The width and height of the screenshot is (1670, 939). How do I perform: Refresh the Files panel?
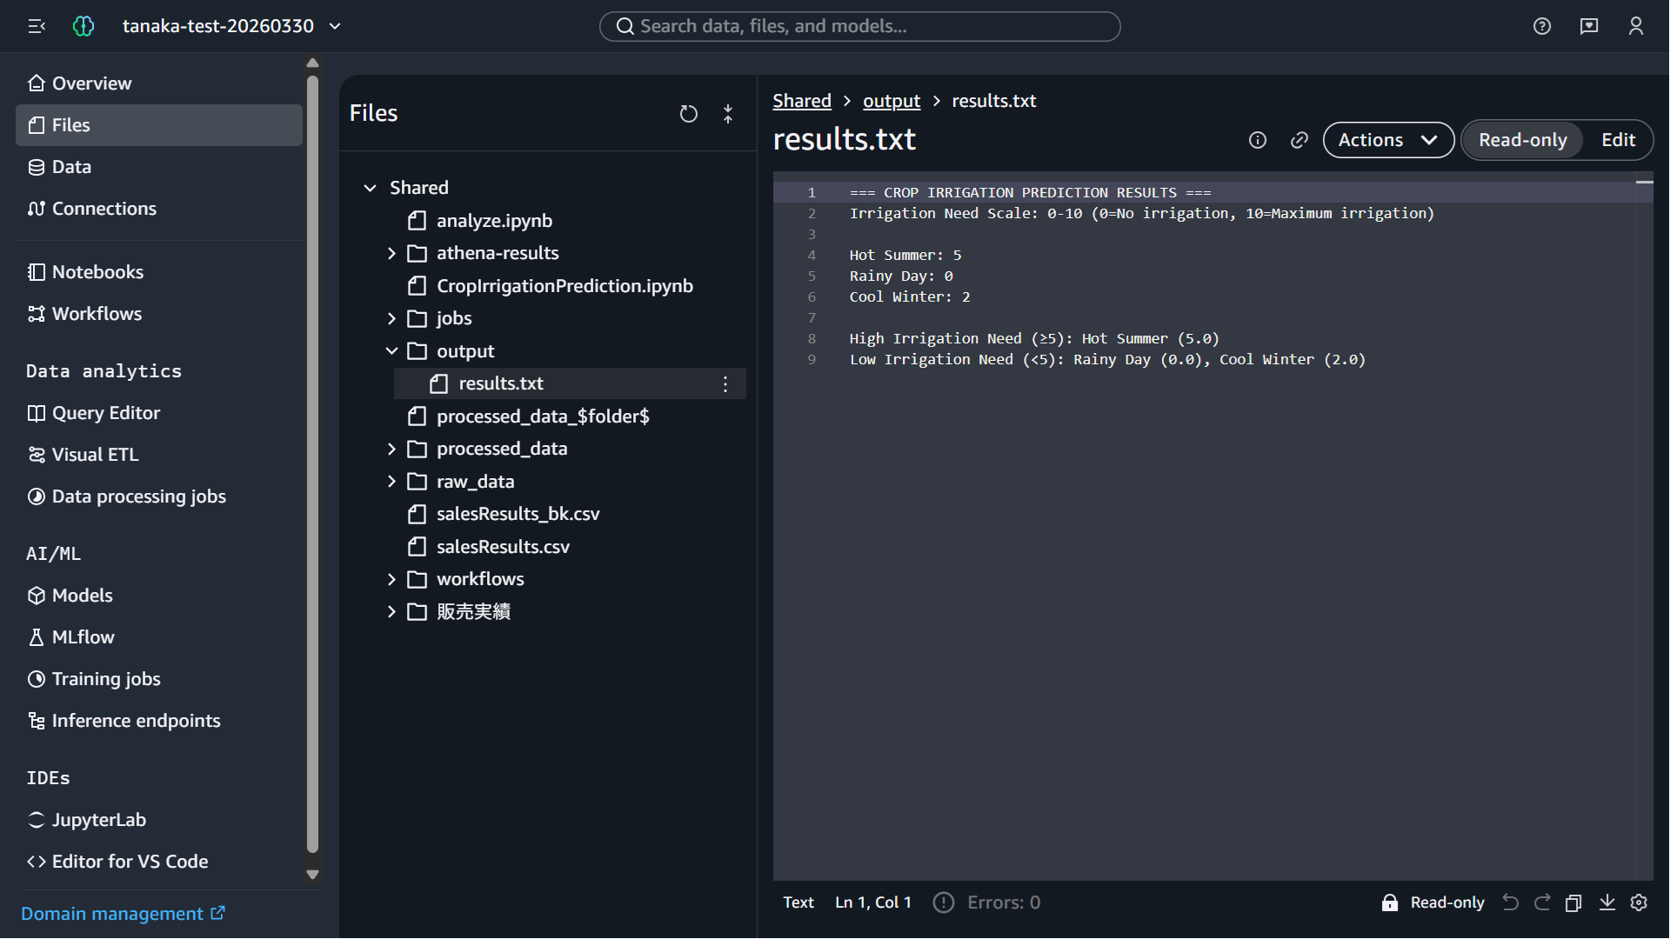point(689,114)
